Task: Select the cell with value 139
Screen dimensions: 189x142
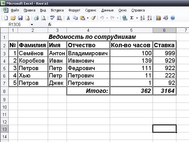Action: tap(131, 61)
